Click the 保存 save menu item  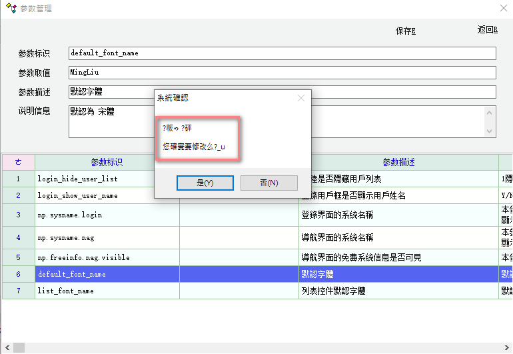405,31
